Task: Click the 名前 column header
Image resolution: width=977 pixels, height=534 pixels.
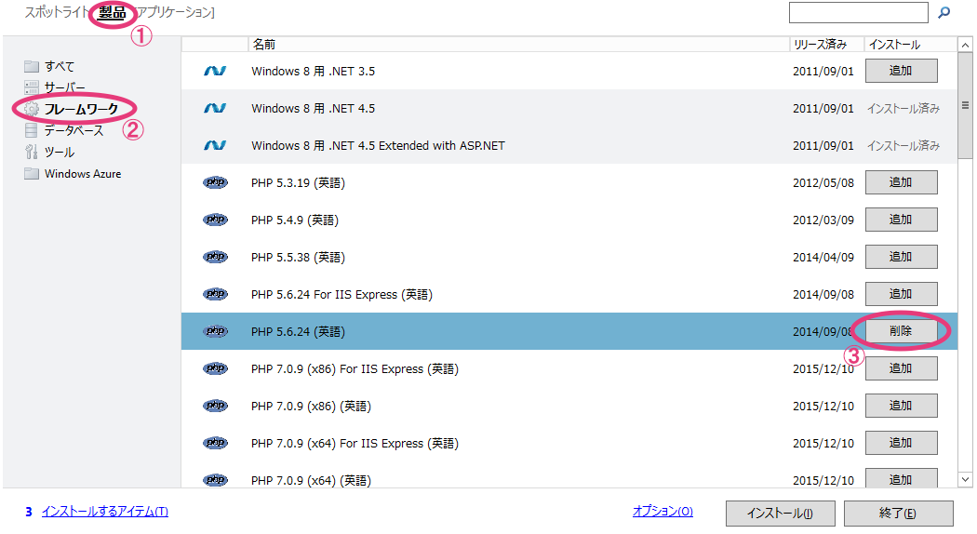Action: 518,45
